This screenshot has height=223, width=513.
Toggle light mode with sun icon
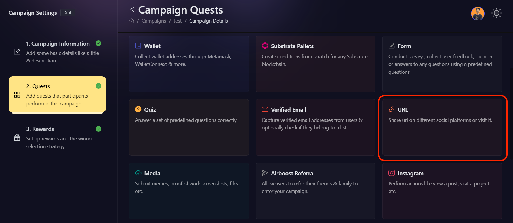[496, 13]
